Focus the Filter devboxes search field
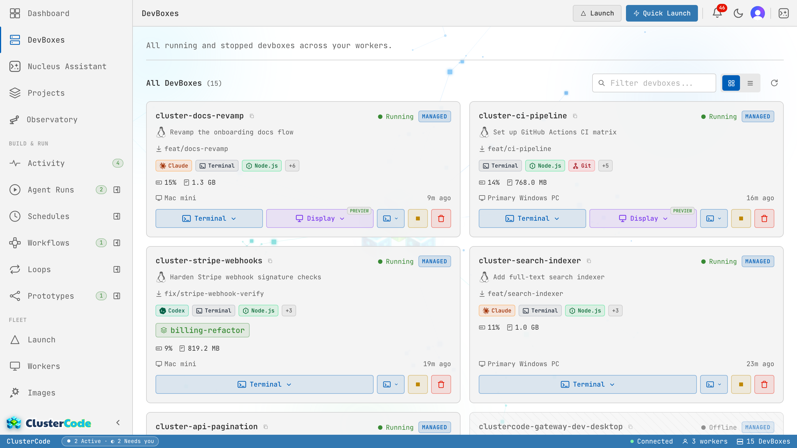 (x=654, y=83)
